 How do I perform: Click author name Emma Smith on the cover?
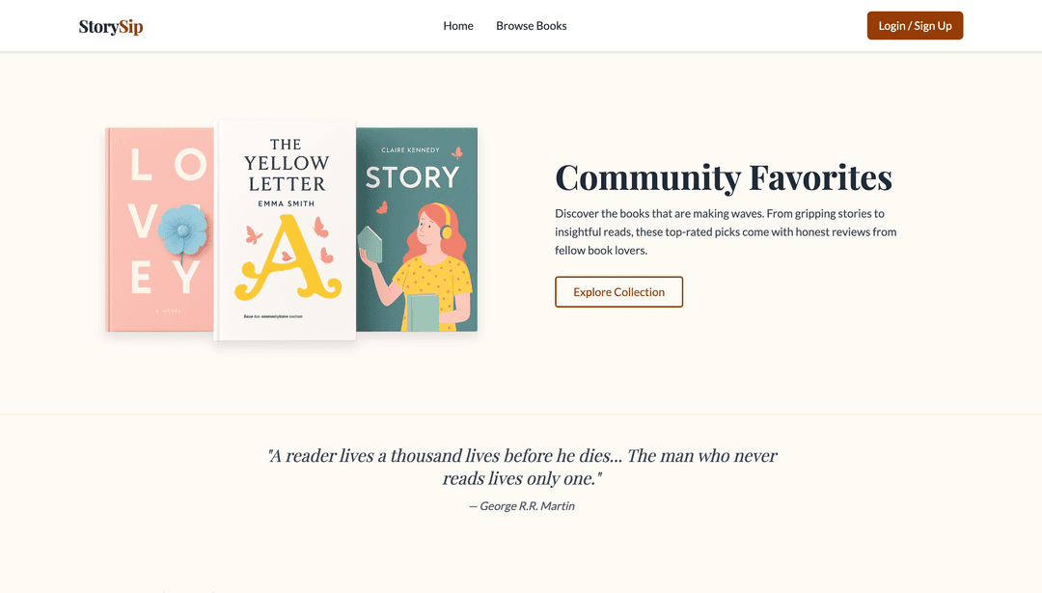[x=287, y=204]
